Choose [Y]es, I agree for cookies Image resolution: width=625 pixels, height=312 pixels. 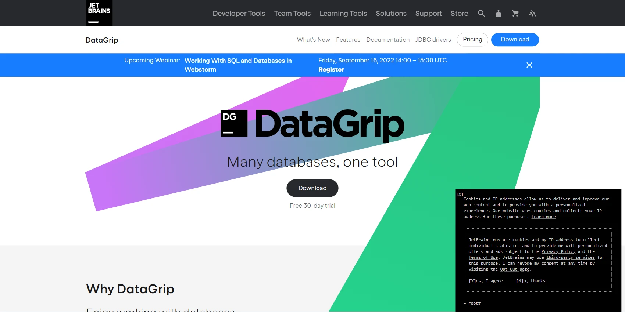pyautogui.click(x=486, y=281)
